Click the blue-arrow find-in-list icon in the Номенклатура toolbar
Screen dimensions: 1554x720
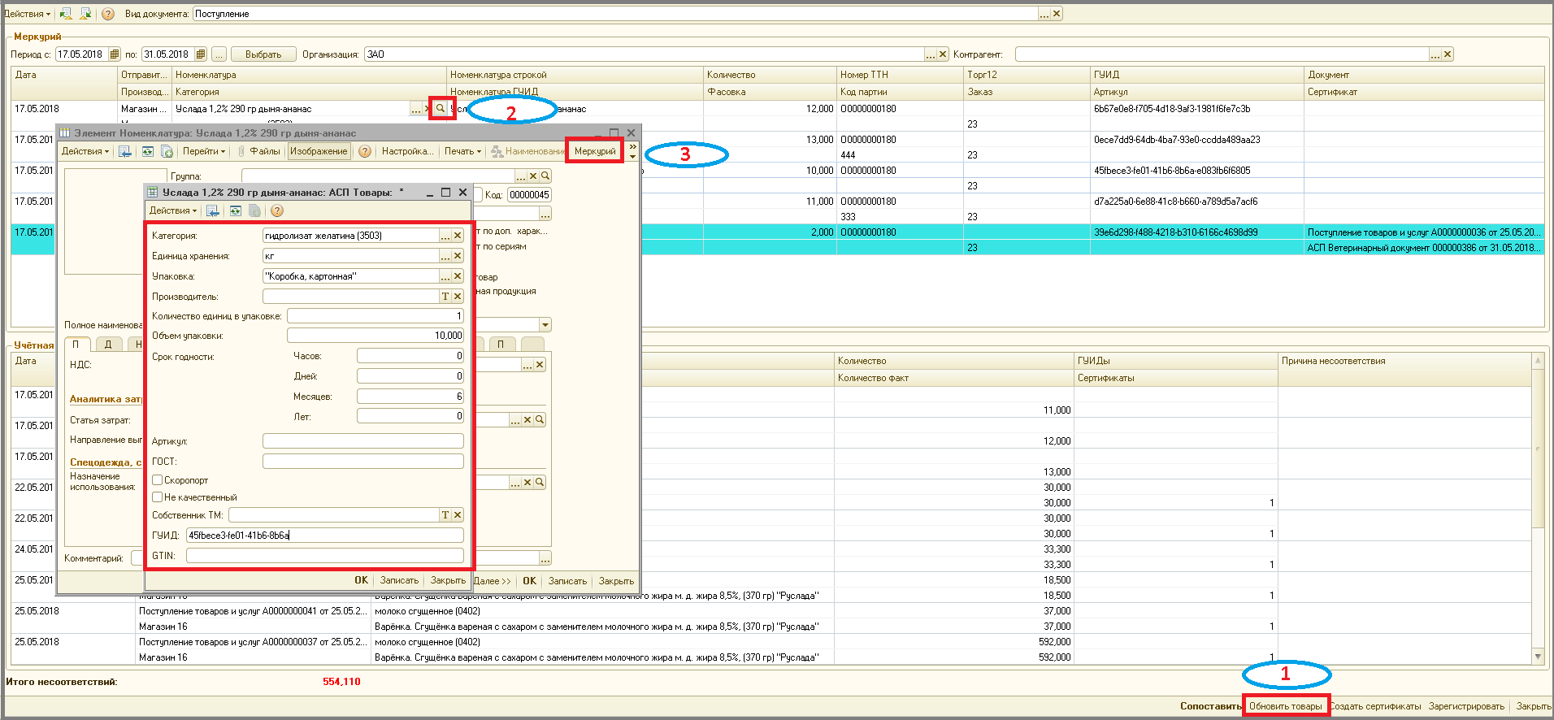(x=125, y=151)
